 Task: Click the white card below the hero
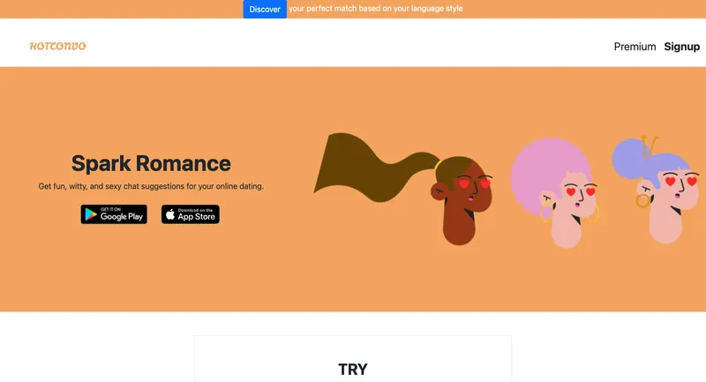353,359
